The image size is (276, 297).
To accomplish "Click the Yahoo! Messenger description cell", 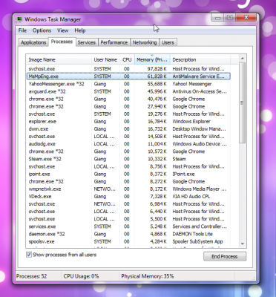I will coord(192,84).
